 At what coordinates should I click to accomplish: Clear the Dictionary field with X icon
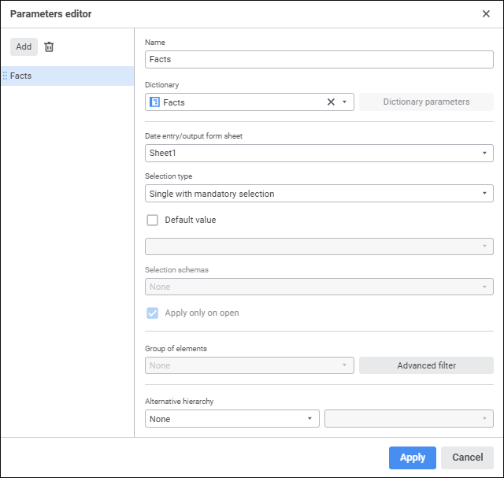click(331, 102)
